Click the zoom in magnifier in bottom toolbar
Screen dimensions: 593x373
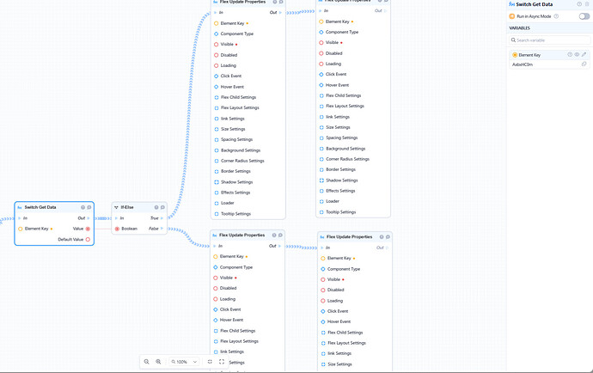158,362
